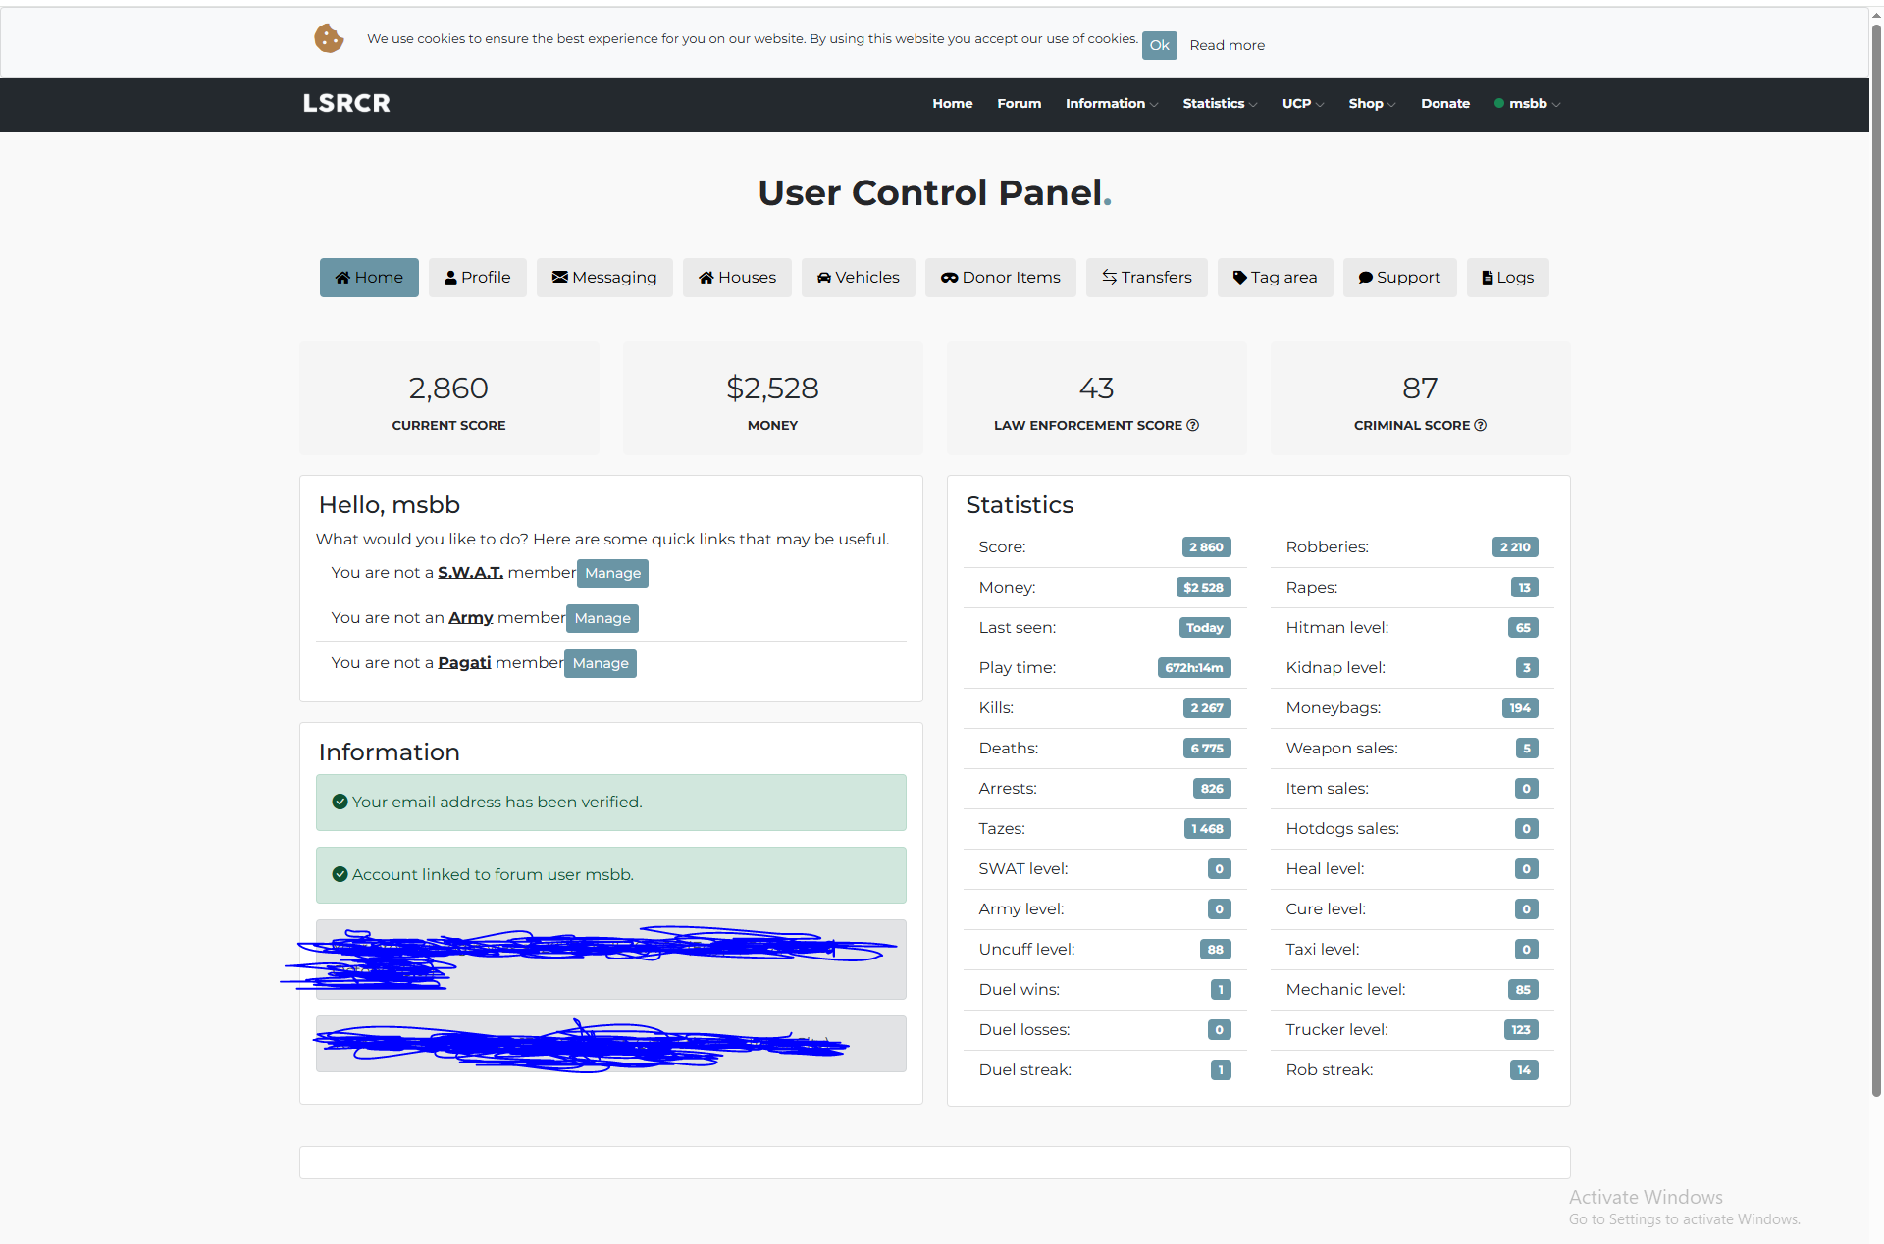Select the Home tab with house icon
The height and width of the screenshot is (1244, 1884).
click(x=369, y=278)
